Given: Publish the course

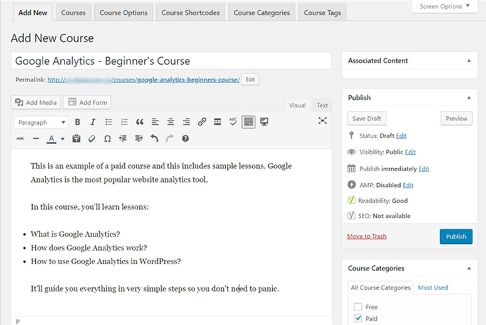Looking at the screenshot, I should tap(456, 237).
